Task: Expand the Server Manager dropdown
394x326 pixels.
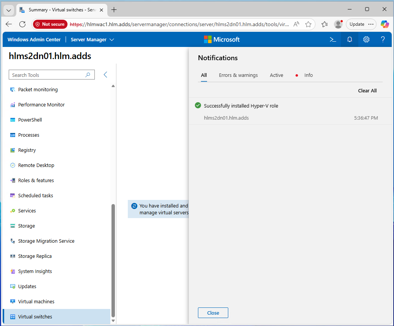Action: [x=92, y=39]
